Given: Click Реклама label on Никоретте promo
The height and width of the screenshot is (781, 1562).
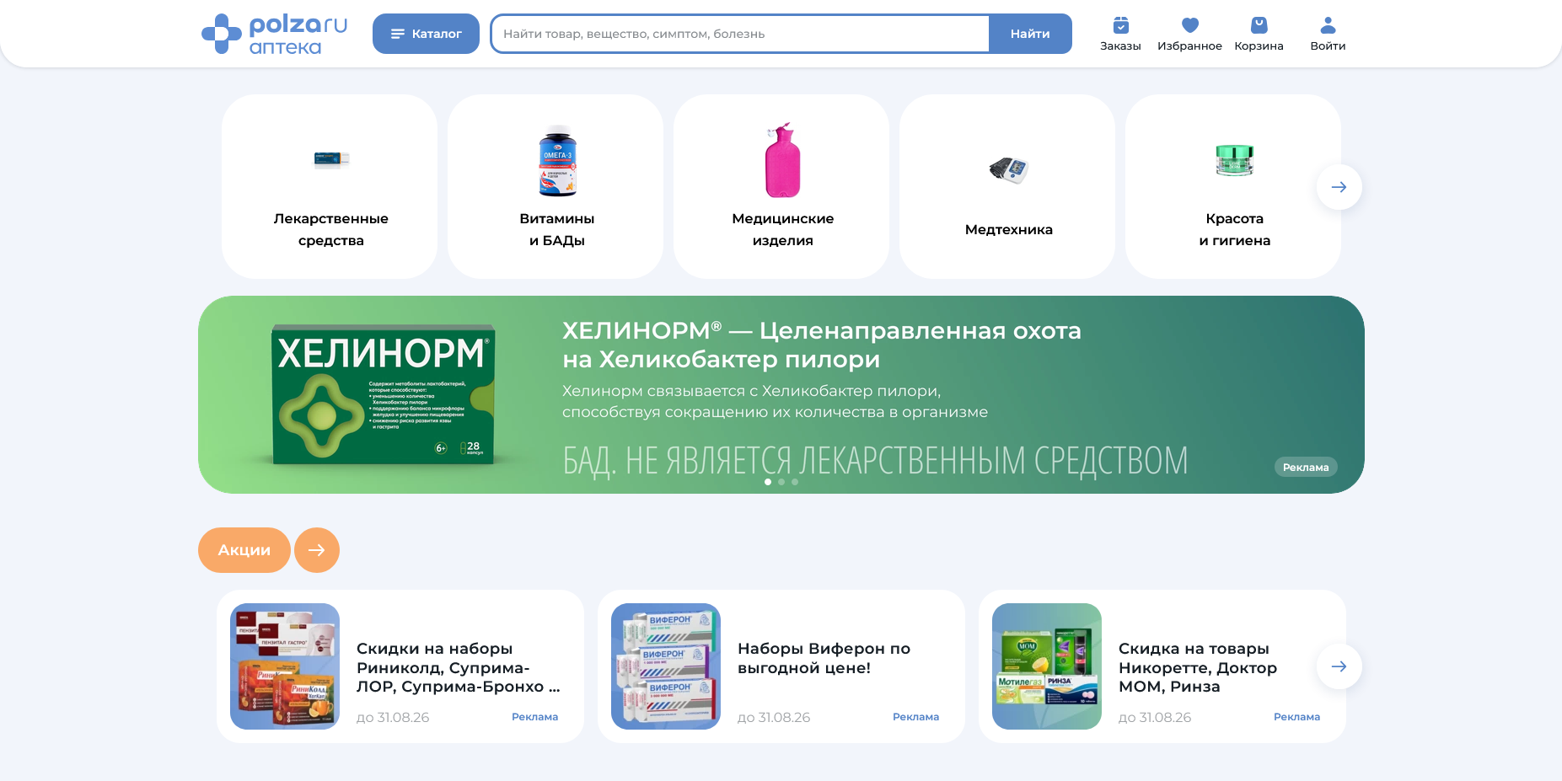Looking at the screenshot, I should (1296, 717).
